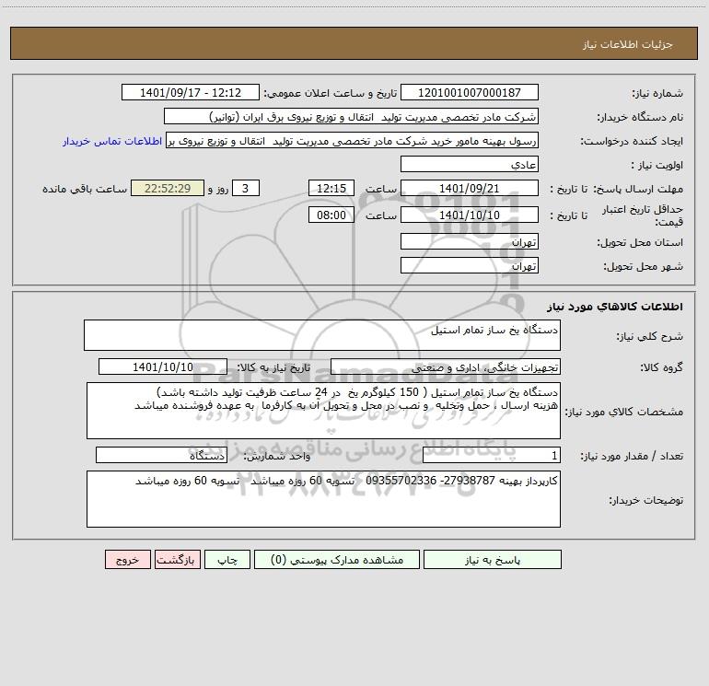This screenshot has width=709, height=686.
Task: Click the price validity date 1401/10/10
Action: [x=470, y=215]
